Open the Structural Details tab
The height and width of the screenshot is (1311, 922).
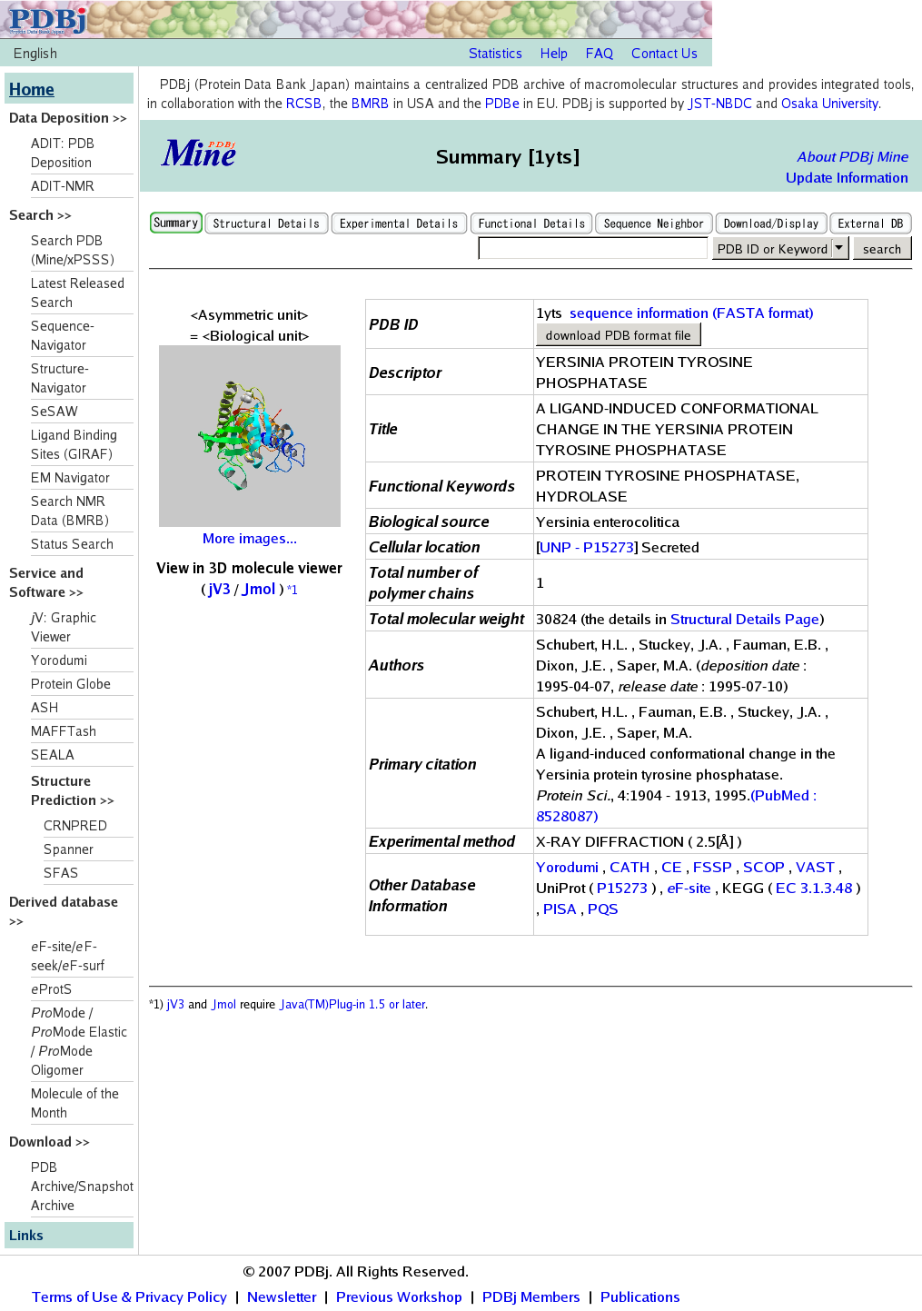click(x=266, y=223)
